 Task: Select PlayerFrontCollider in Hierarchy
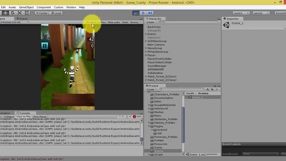pyautogui.click(x=160, y=59)
